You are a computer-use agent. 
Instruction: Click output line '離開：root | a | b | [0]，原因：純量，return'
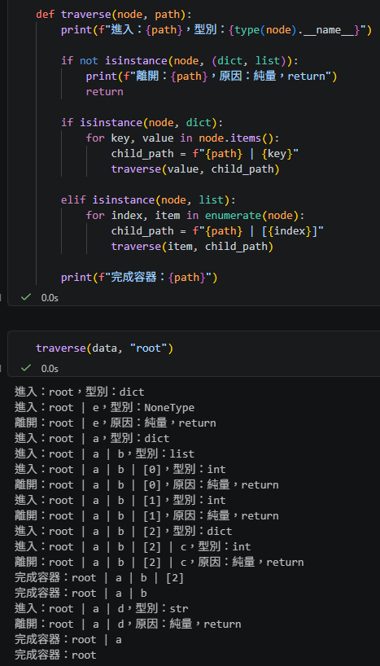[146, 484]
